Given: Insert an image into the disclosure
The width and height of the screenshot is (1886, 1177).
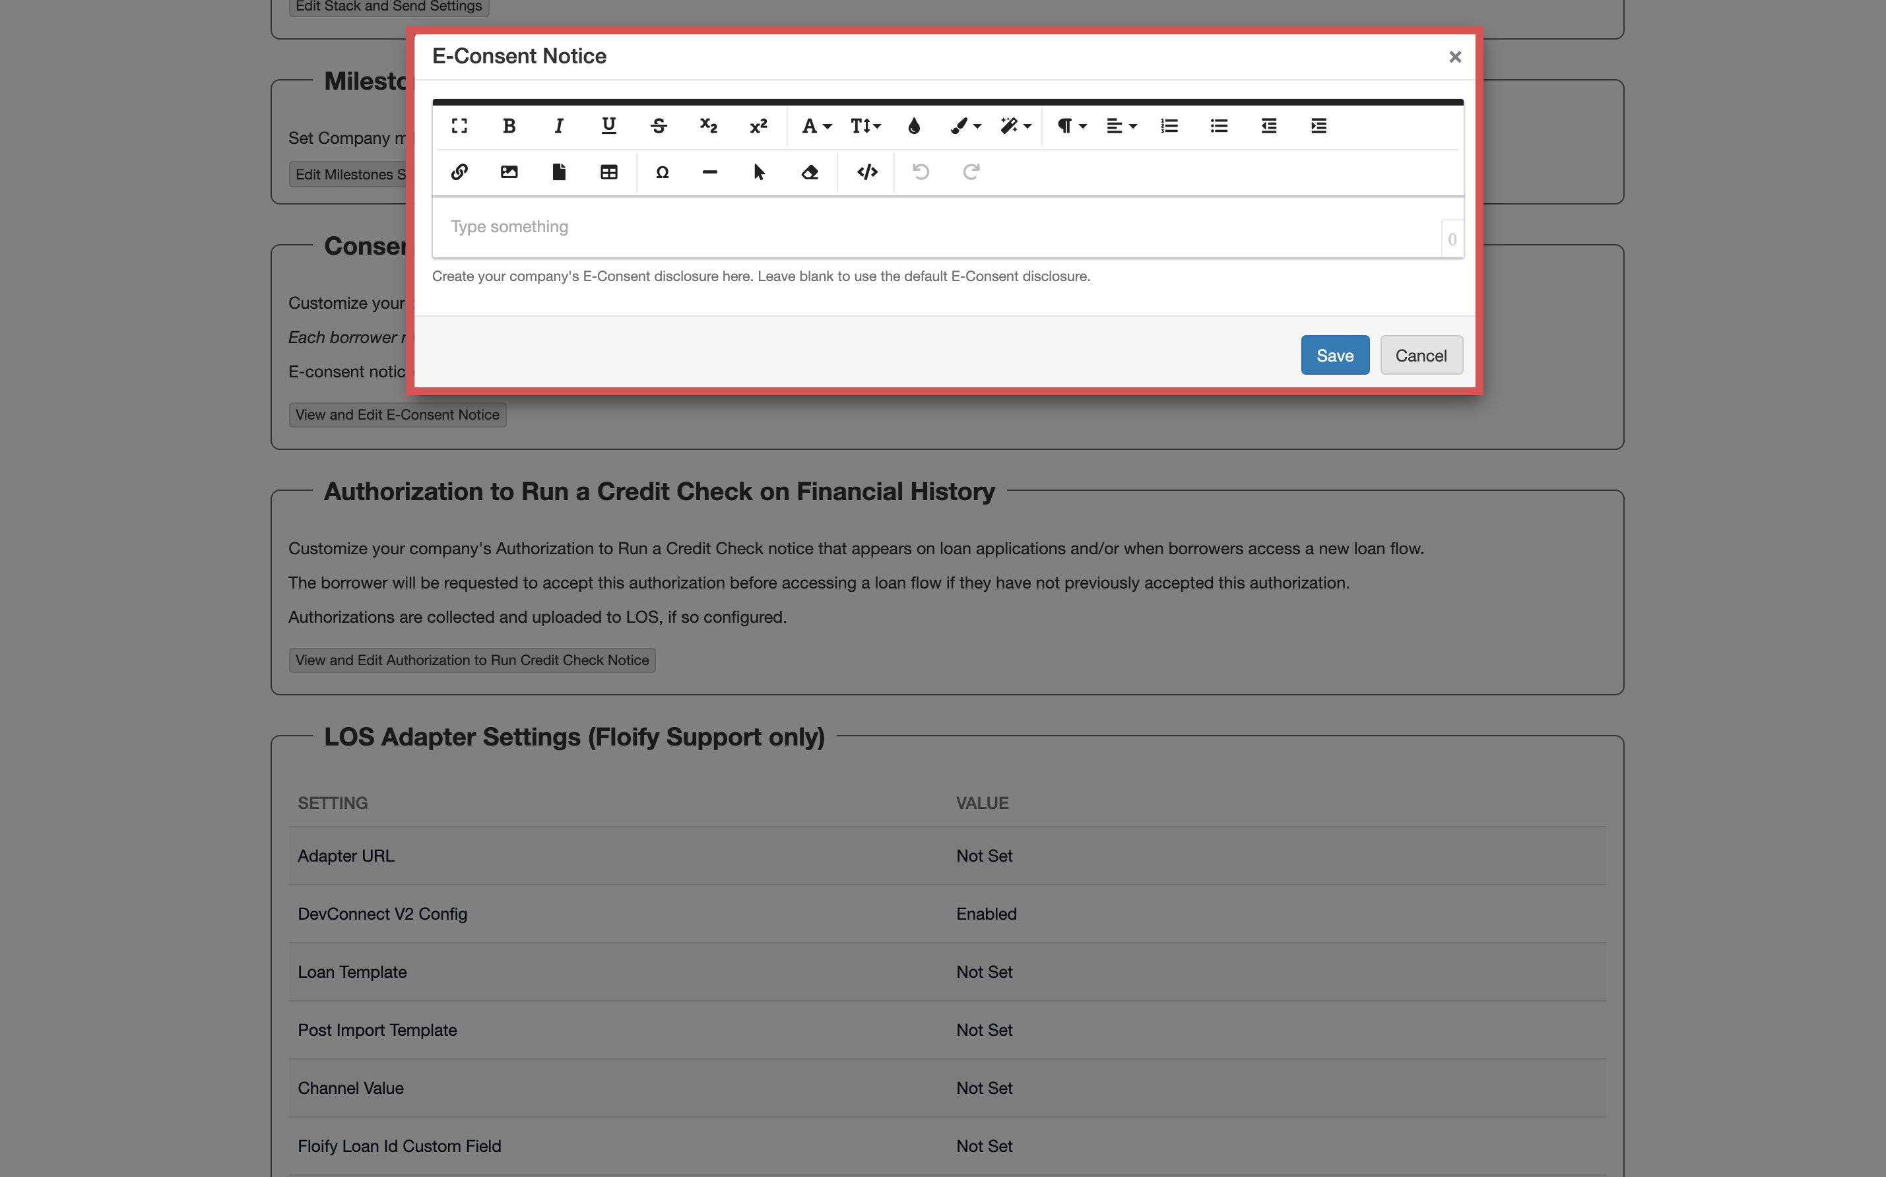Looking at the screenshot, I should pos(509,172).
